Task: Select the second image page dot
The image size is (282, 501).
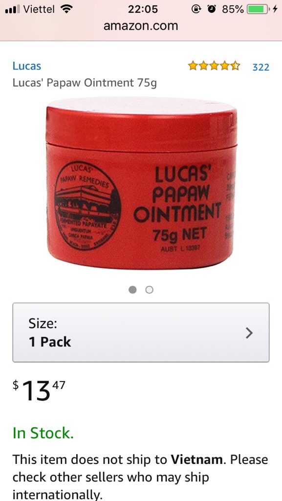Action: [x=149, y=290]
